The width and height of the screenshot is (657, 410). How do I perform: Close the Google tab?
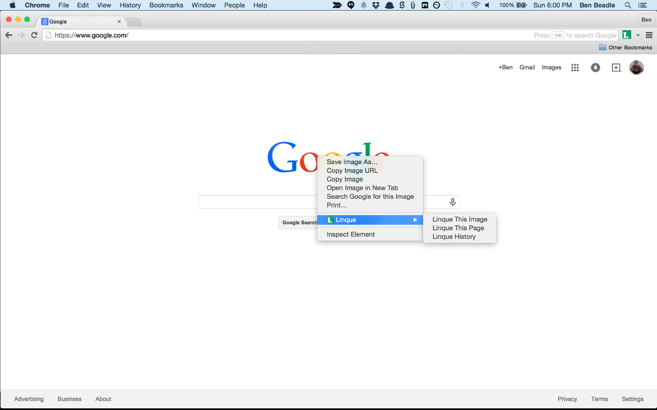pyautogui.click(x=119, y=22)
